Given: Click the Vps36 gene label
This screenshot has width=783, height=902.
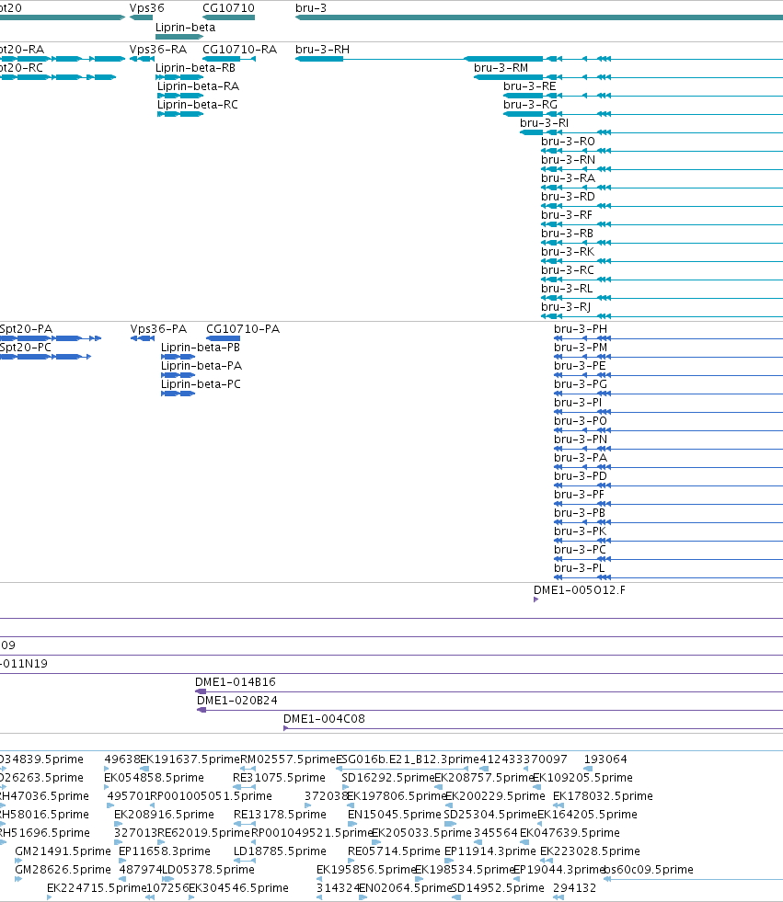Looking at the screenshot, I should 147,8.
